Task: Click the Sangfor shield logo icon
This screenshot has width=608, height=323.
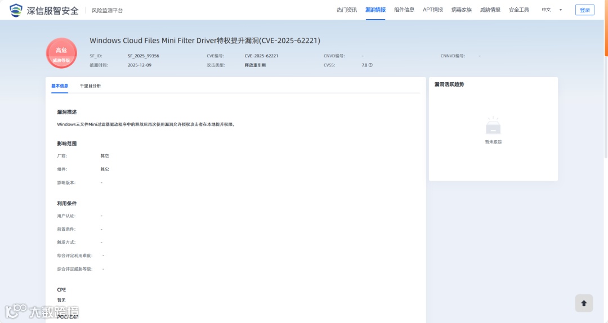Action: coord(16,10)
